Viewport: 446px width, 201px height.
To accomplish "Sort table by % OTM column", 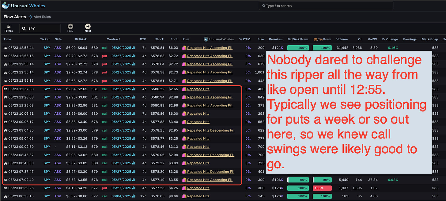I will pyautogui.click(x=245, y=39).
